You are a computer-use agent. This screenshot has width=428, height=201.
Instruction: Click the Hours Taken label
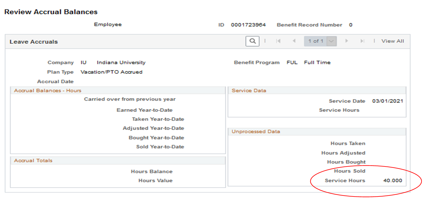click(x=348, y=144)
